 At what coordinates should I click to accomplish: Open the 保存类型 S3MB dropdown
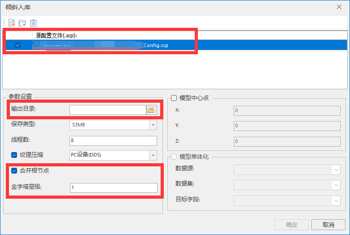153,125
